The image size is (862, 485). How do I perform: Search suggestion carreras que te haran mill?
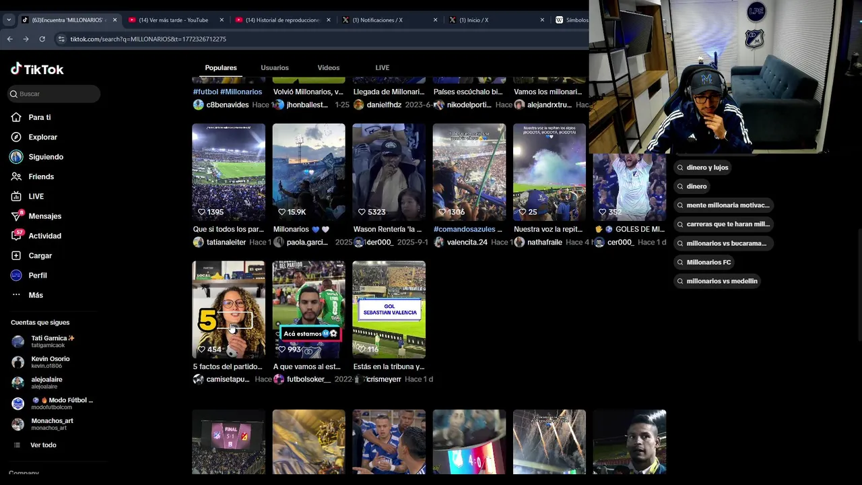723,224
